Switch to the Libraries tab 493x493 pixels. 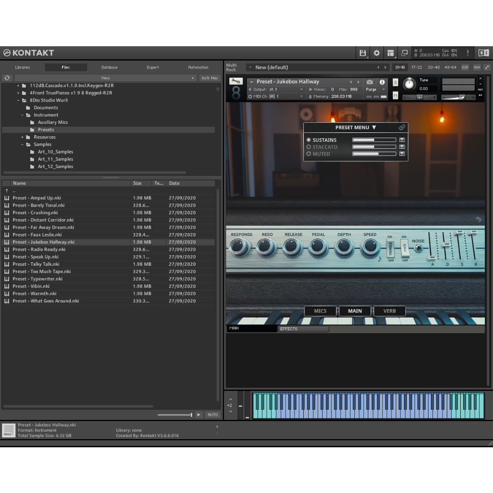(x=23, y=67)
